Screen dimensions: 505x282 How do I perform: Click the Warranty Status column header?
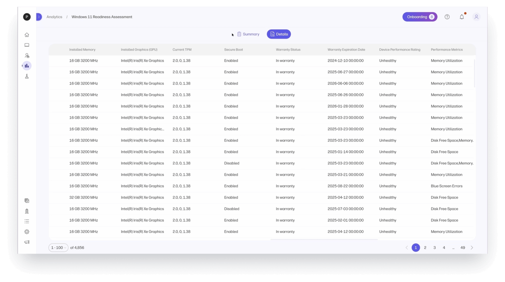(288, 49)
